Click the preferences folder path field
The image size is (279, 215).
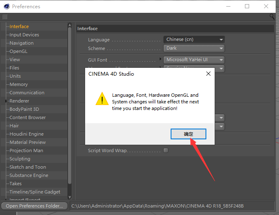tap(170, 206)
